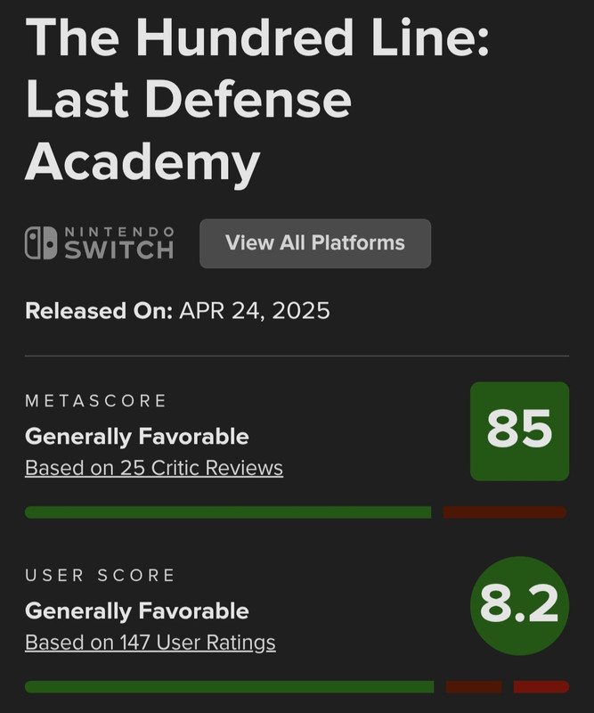594x713 pixels.
Task: Click the METASCORE heading label
Action: point(96,400)
